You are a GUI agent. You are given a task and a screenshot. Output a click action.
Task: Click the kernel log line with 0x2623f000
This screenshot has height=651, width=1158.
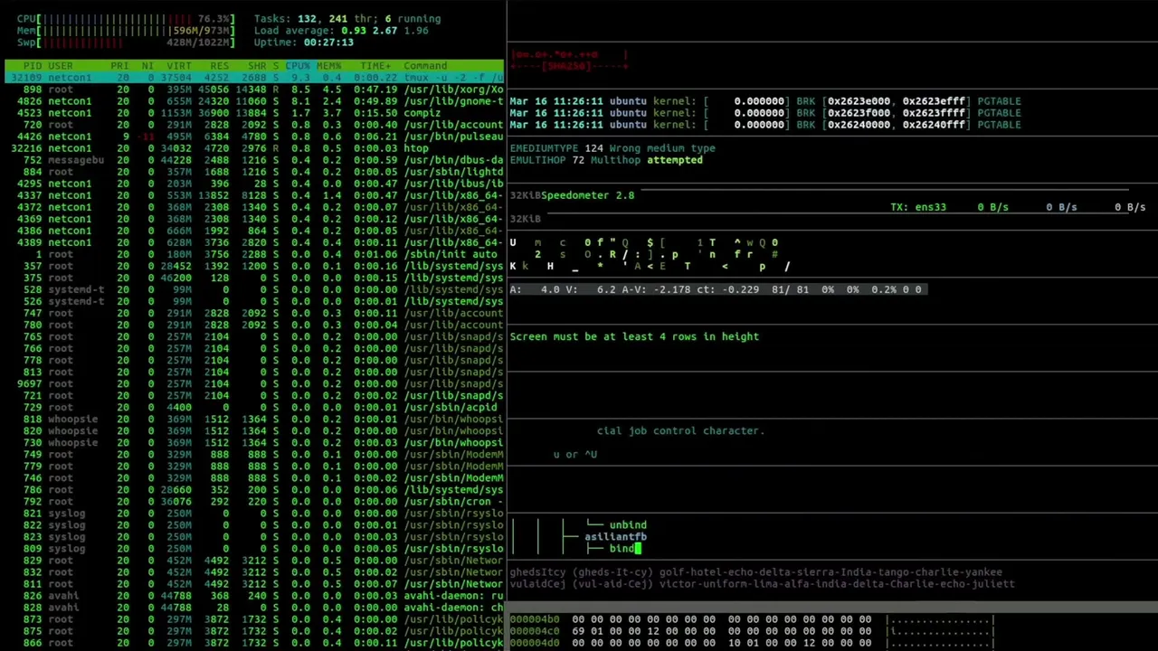point(765,113)
